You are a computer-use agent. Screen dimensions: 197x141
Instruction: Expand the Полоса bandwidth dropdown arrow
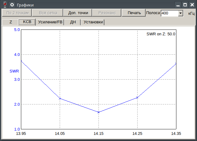click(181, 13)
